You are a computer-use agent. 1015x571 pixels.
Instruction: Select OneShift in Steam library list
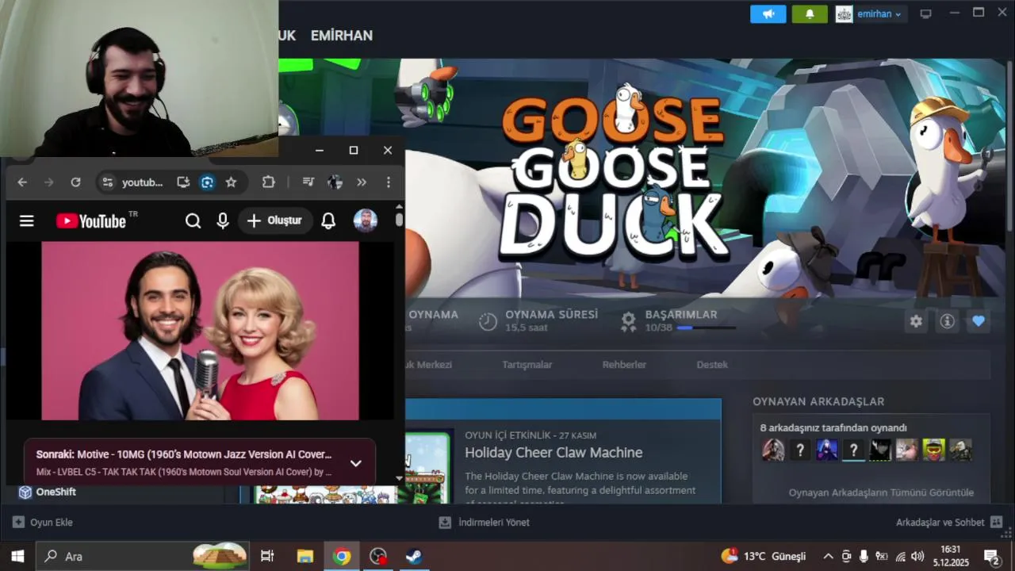56,492
